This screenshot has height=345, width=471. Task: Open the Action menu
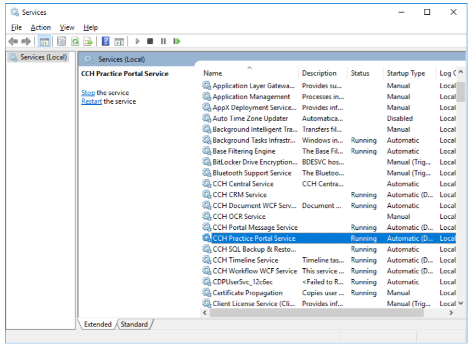click(x=41, y=27)
